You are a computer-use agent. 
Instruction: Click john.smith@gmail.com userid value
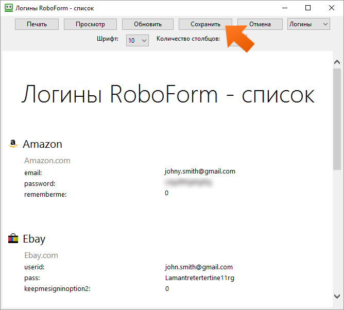click(199, 267)
